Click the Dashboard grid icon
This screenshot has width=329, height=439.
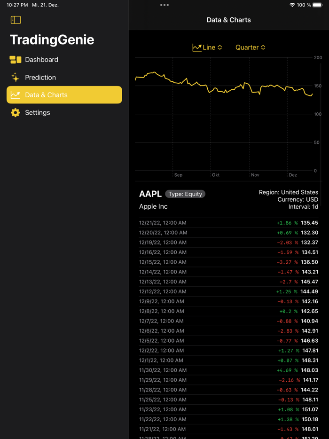16,60
